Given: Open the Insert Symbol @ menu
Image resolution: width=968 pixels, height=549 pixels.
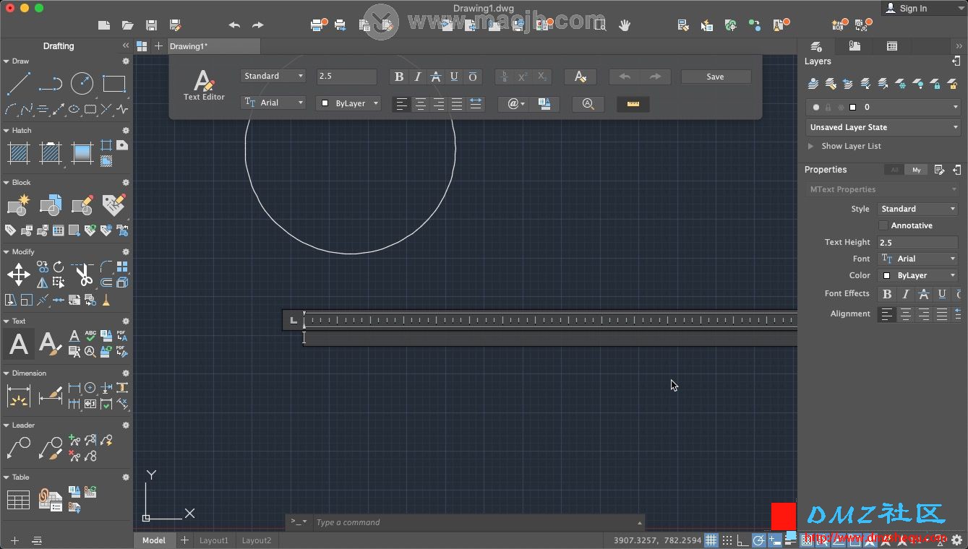Looking at the screenshot, I should (x=514, y=104).
